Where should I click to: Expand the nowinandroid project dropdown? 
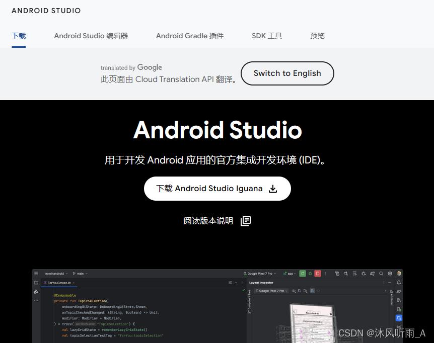56,274
